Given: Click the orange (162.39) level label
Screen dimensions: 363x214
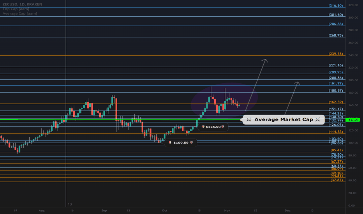Looking at the screenshot, I should [x=336, y=102].
